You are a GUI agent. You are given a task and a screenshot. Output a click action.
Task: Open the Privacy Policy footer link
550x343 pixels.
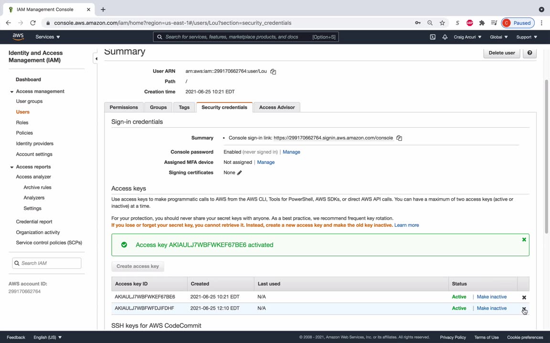pos(453,337)
